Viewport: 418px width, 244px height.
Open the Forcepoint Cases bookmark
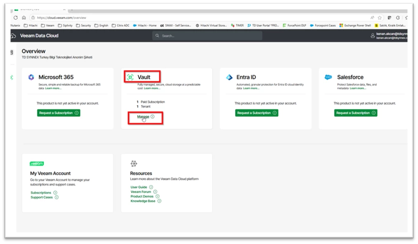coord(323,25)
